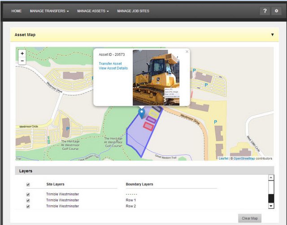Open the Leaflet attribution link
This screenshot has width=287, height=225.
pos(223,159)
